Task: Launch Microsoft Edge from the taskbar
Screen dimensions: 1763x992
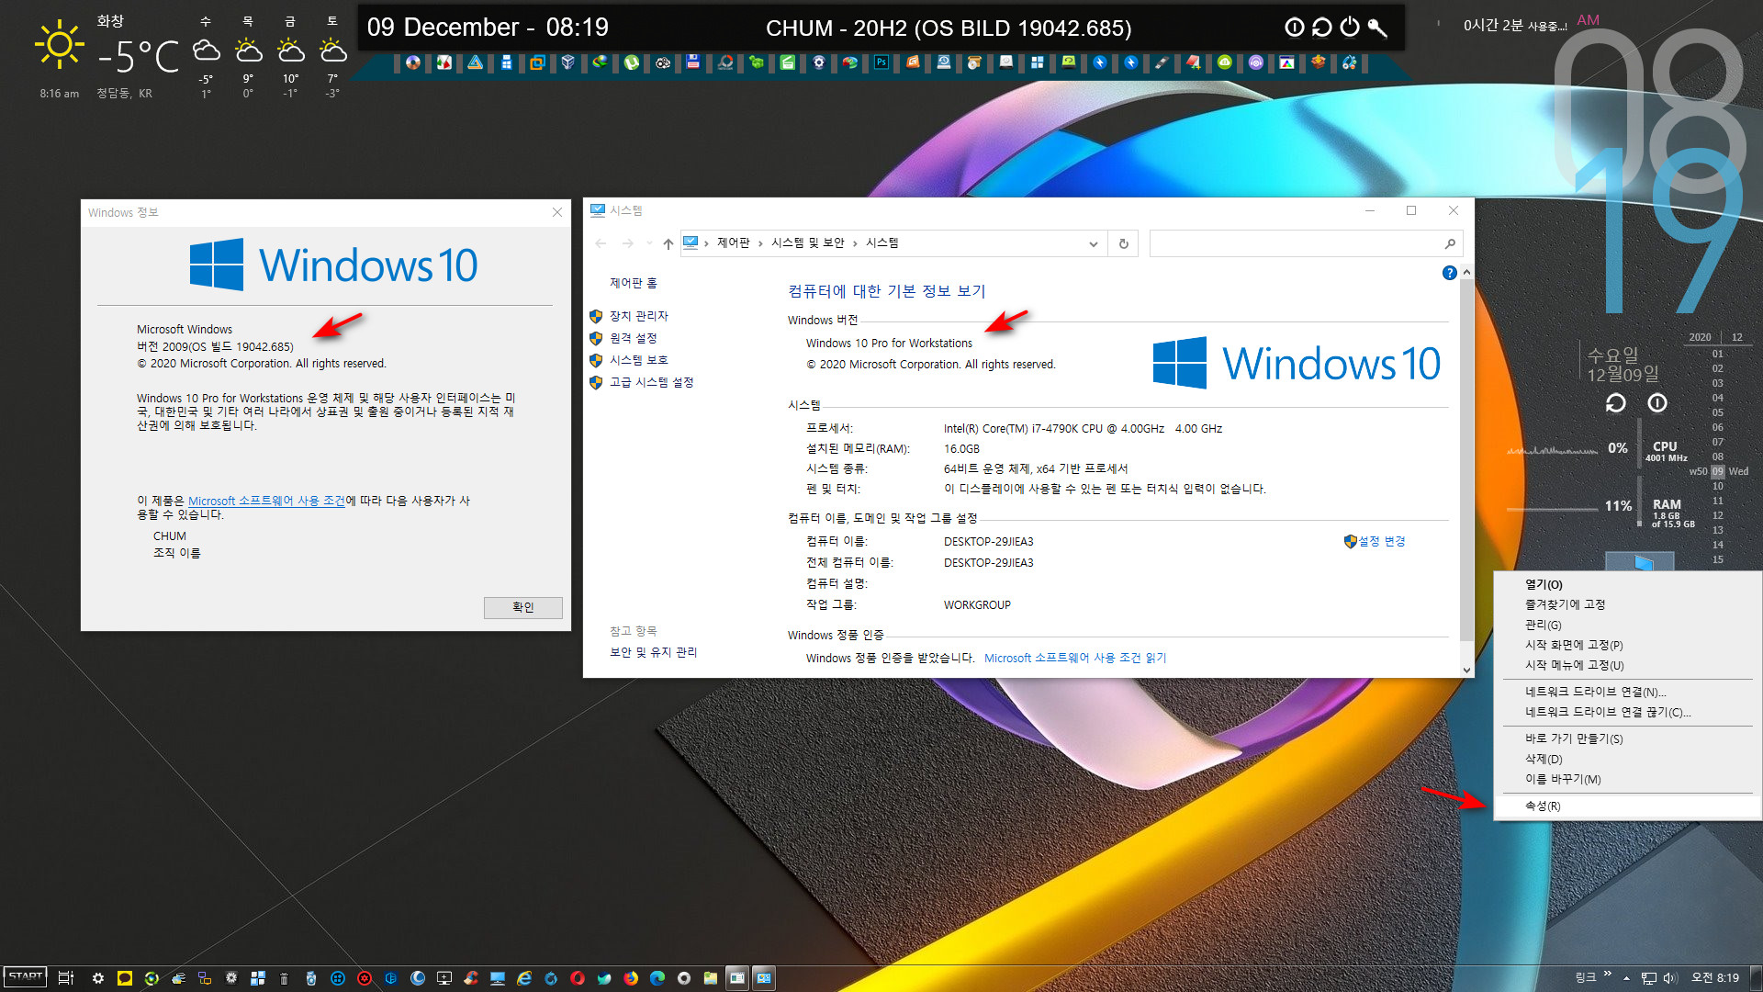Action: pos(657,978)
